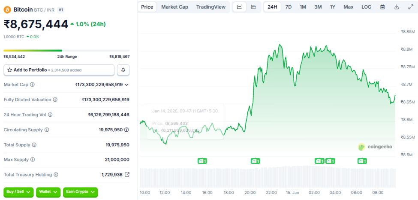Click the ₹6,126,799,188,446 trading volume value
The height and width of the screenshot is (200, 418).
click(108, 115)
